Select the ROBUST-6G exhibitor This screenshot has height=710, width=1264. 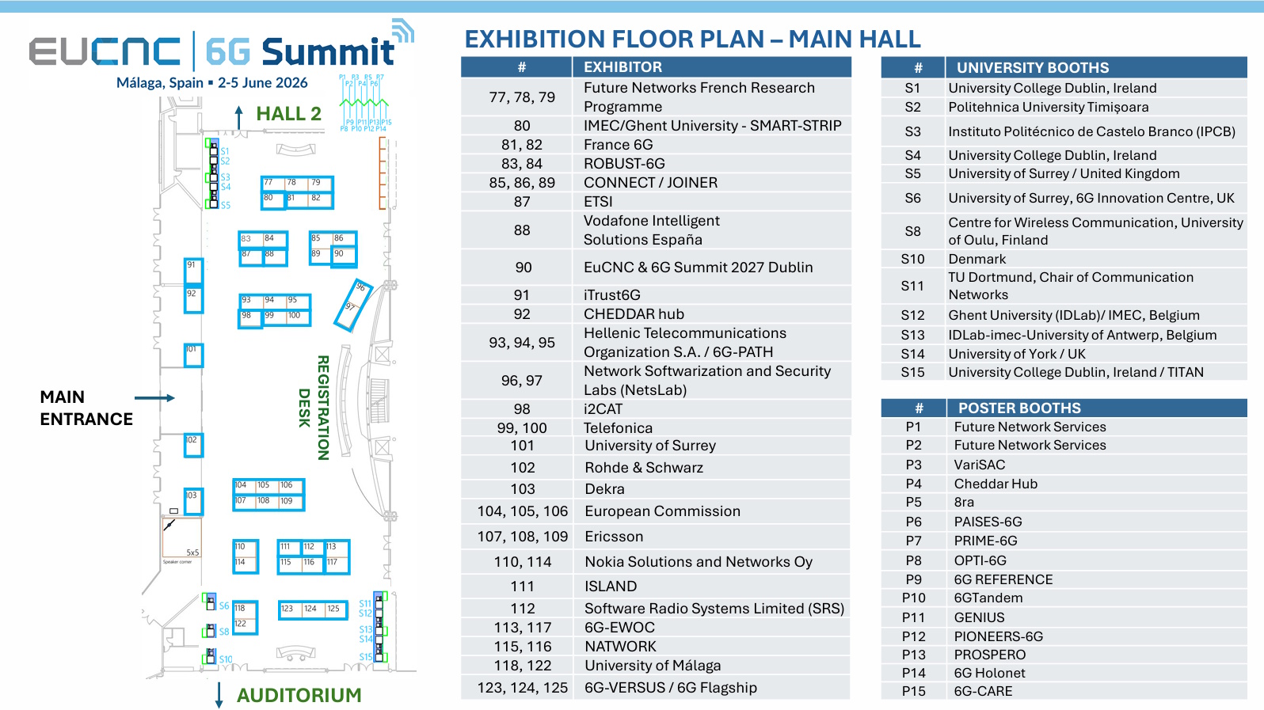click(x=624, y=164)
